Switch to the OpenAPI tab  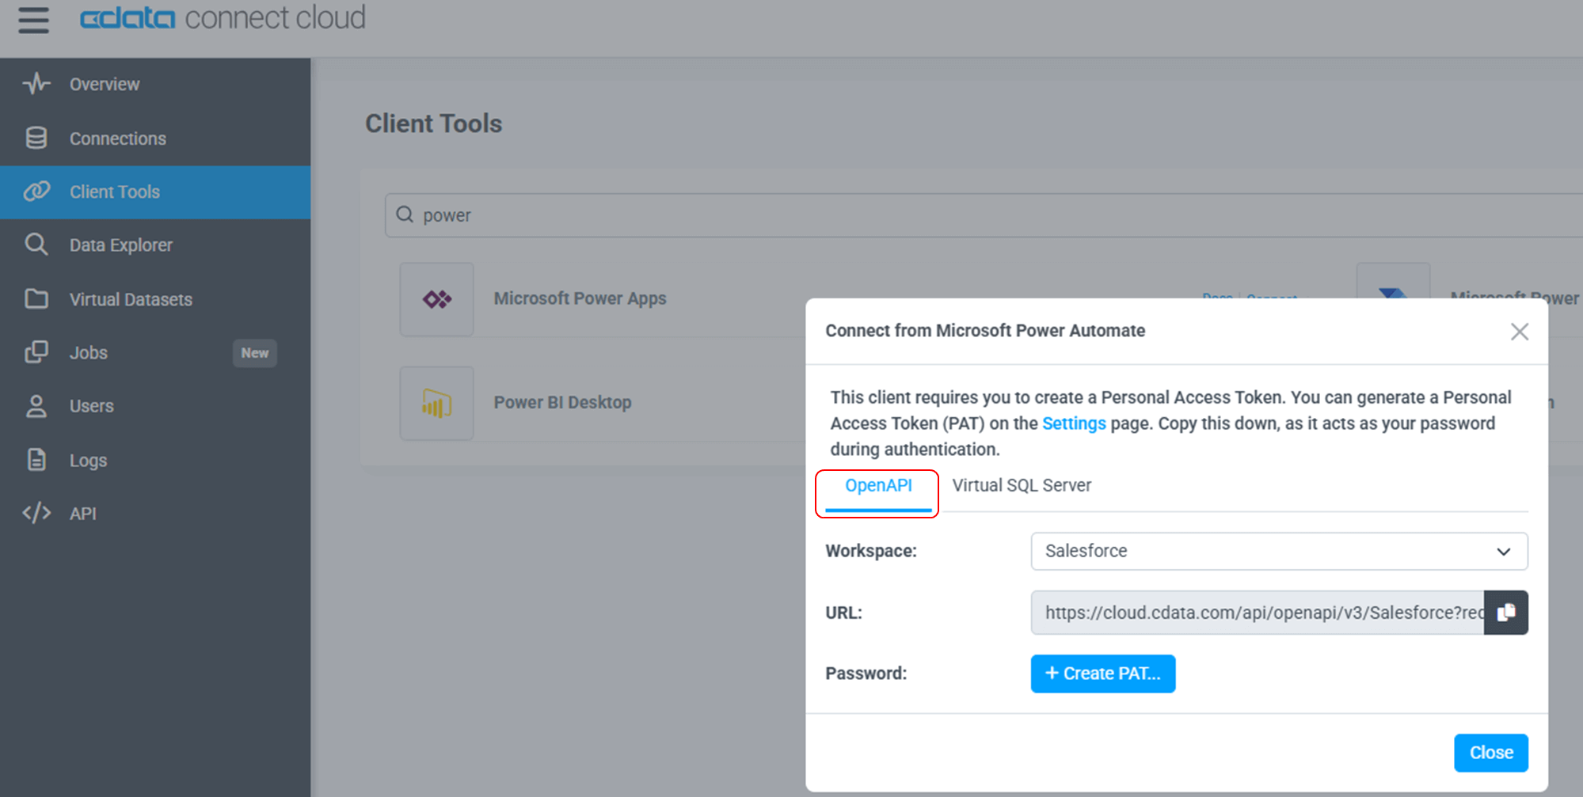click(x=877, y=486)
